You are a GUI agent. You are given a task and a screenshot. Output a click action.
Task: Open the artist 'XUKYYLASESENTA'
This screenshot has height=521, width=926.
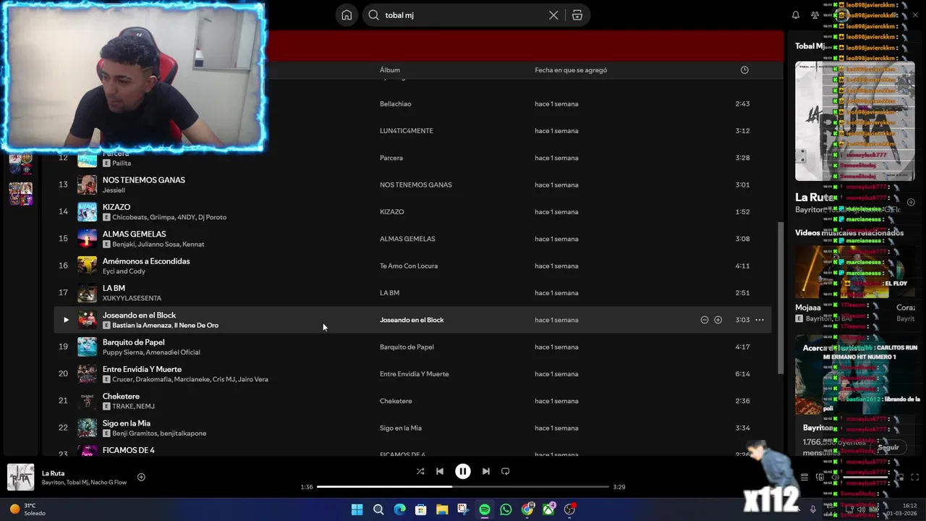(x=132, y=298)
